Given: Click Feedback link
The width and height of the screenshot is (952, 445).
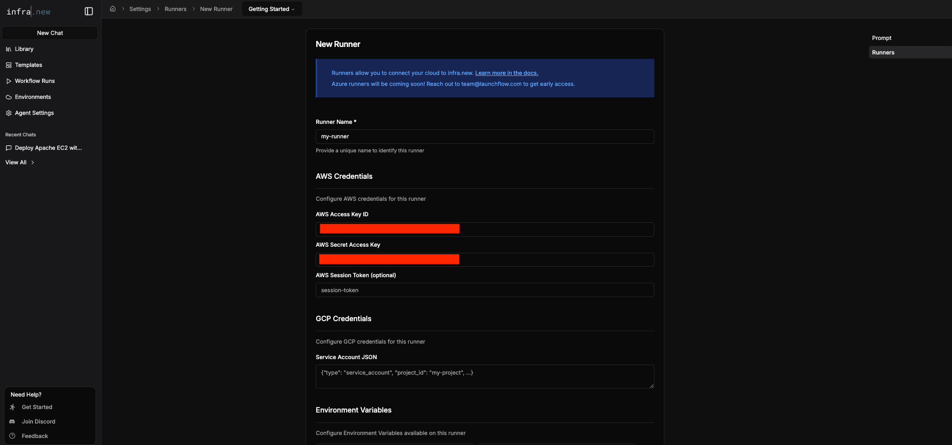Looking at the screenshot, I should 35,436.
